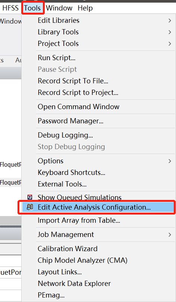Image resolution: width=176 pixels, height=302 pixels.
Task: Click the Show Queued Simulations Q icon
Action: tap(30, 197)
